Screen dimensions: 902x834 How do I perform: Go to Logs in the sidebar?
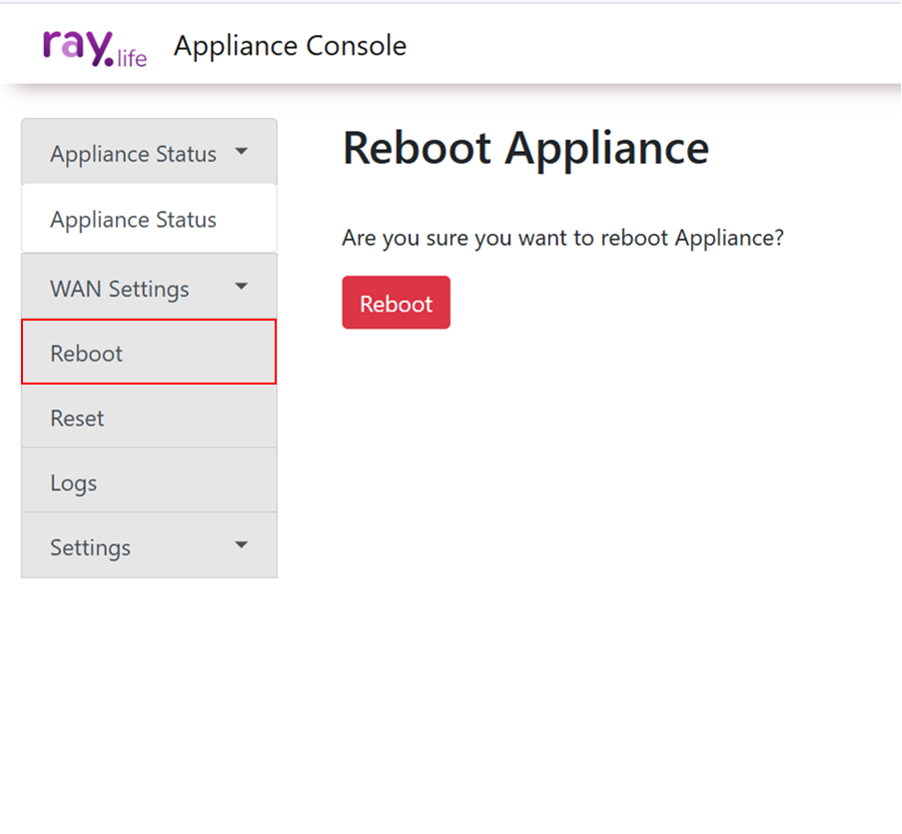pos(74,483)
